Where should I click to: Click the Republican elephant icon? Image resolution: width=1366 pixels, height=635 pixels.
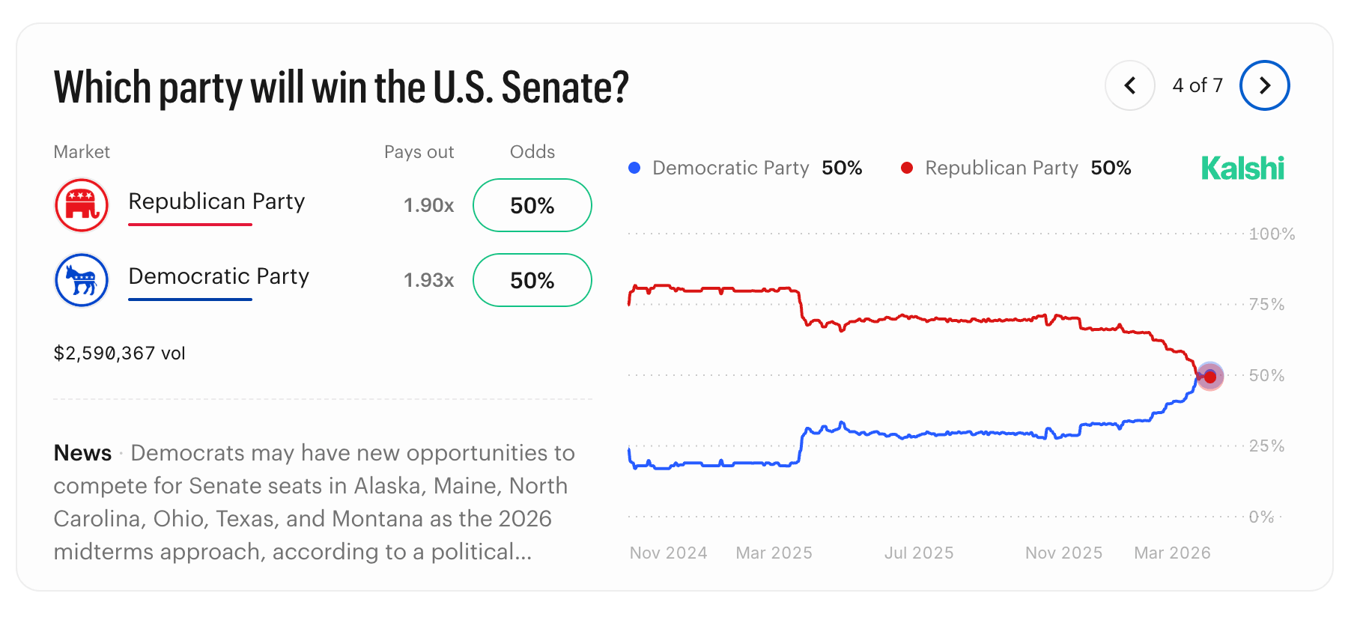pyautogui.click(x=82, y=205)
